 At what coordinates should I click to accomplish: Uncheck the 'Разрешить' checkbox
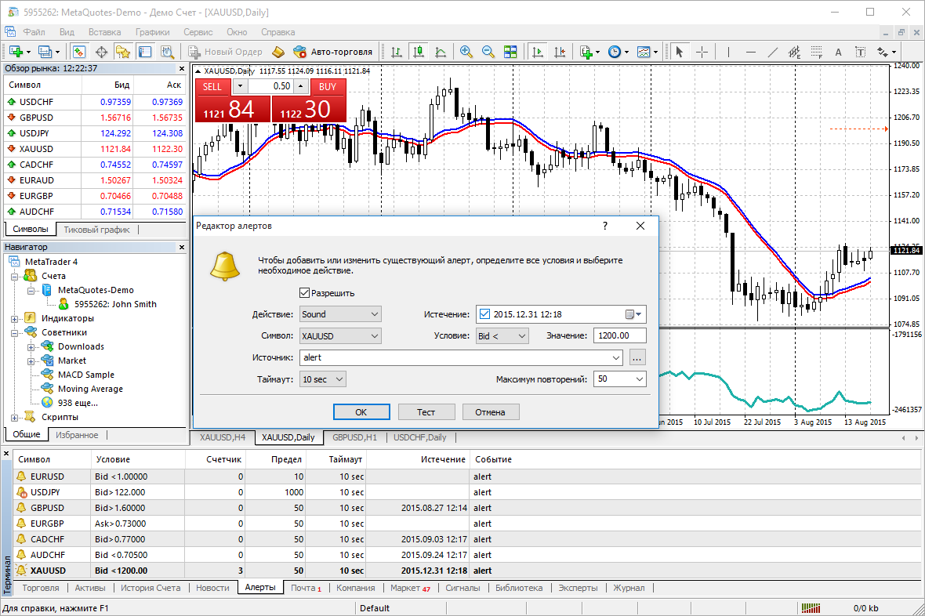(x=305, y=293)
